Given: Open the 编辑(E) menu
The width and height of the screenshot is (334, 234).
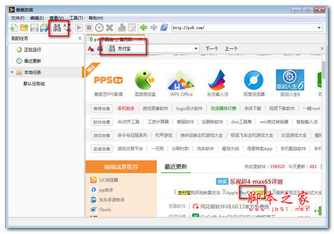Looking at the screenshot, I should pyautogui.click(x=37, y=18).
